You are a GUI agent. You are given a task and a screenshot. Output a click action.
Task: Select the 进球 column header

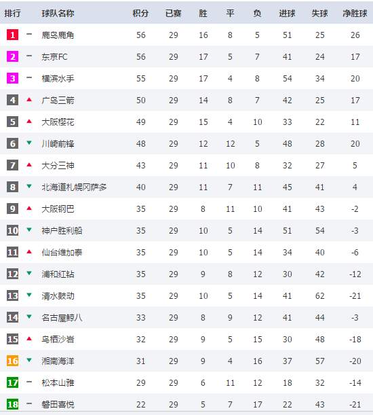point(287,13)
